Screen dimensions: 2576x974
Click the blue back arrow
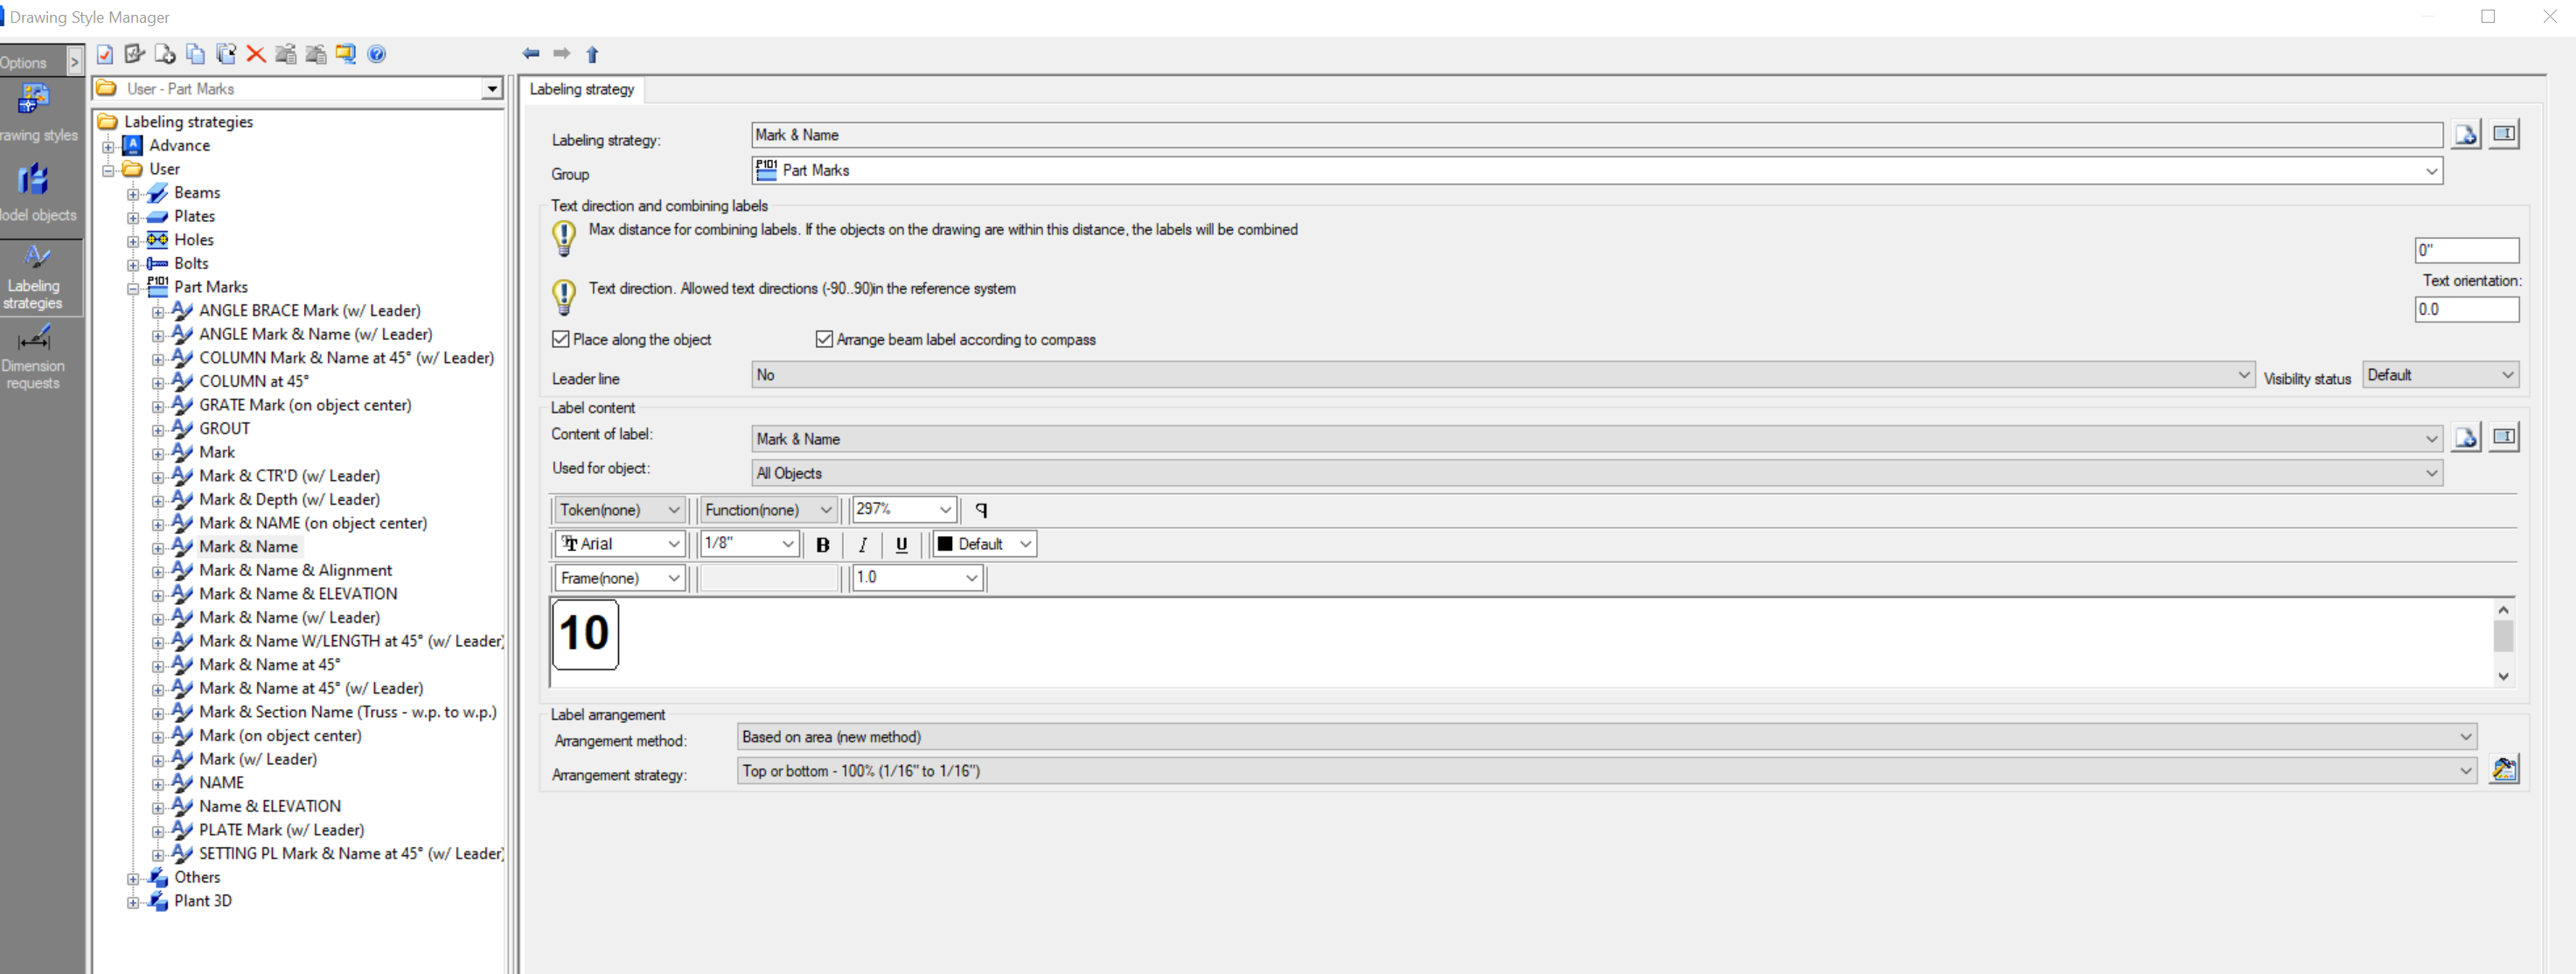coord(531,53)
